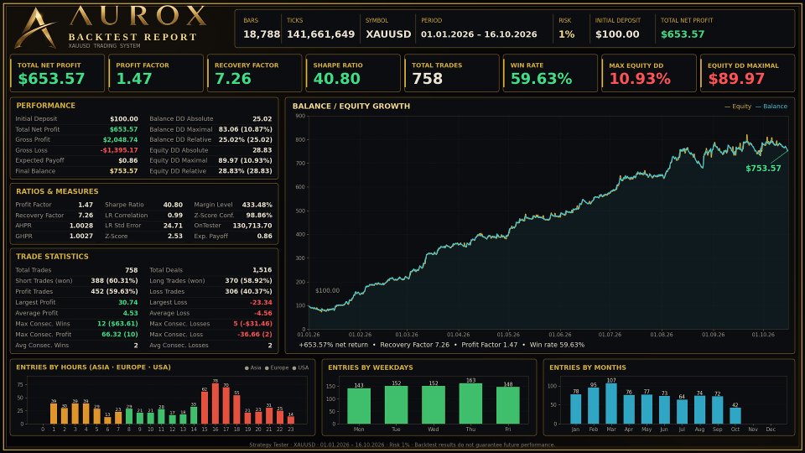Click the hour 16 bar labeled 78

click(x=216, y=404)
